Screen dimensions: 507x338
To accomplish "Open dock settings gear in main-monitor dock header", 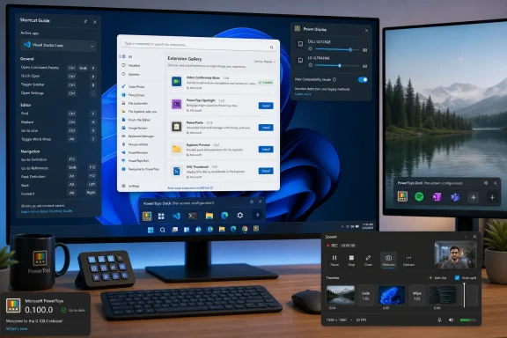I will click(252, 202).
